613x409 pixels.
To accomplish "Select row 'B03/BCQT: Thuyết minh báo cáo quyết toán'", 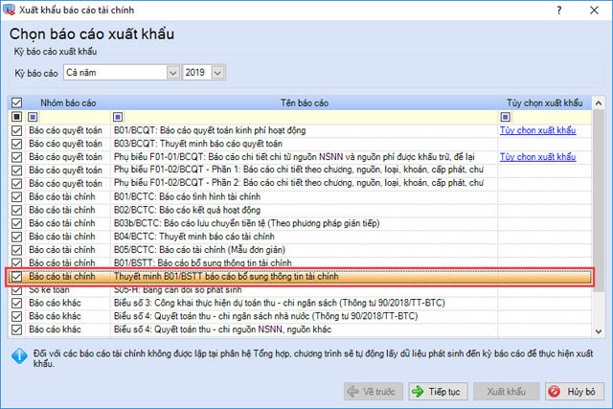I will [300, 144].
